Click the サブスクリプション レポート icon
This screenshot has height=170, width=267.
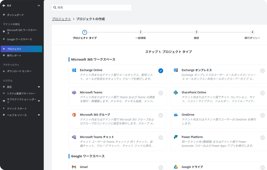pos(4,101)
